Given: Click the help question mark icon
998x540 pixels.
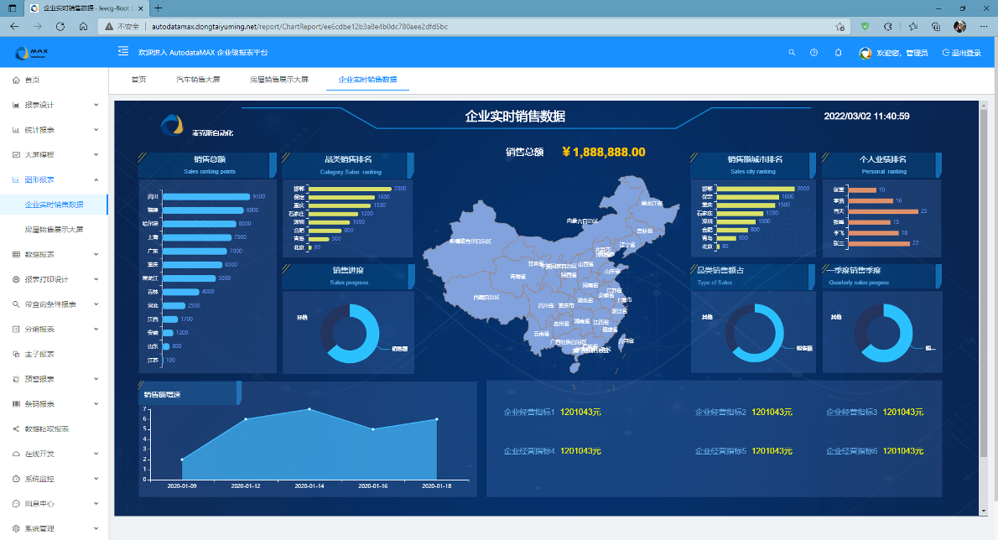Looking at the screenshot, I should coord(813,53).
